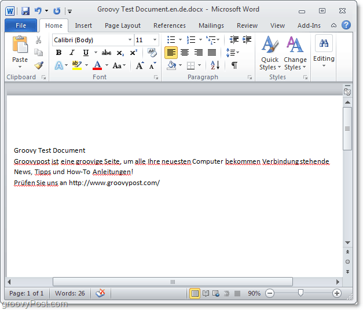Open the Calibri (Body) font dropdown
Screen dimensions: 363x310
130,40
